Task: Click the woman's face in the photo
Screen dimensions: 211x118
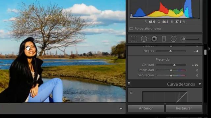Action: point(30,49)
